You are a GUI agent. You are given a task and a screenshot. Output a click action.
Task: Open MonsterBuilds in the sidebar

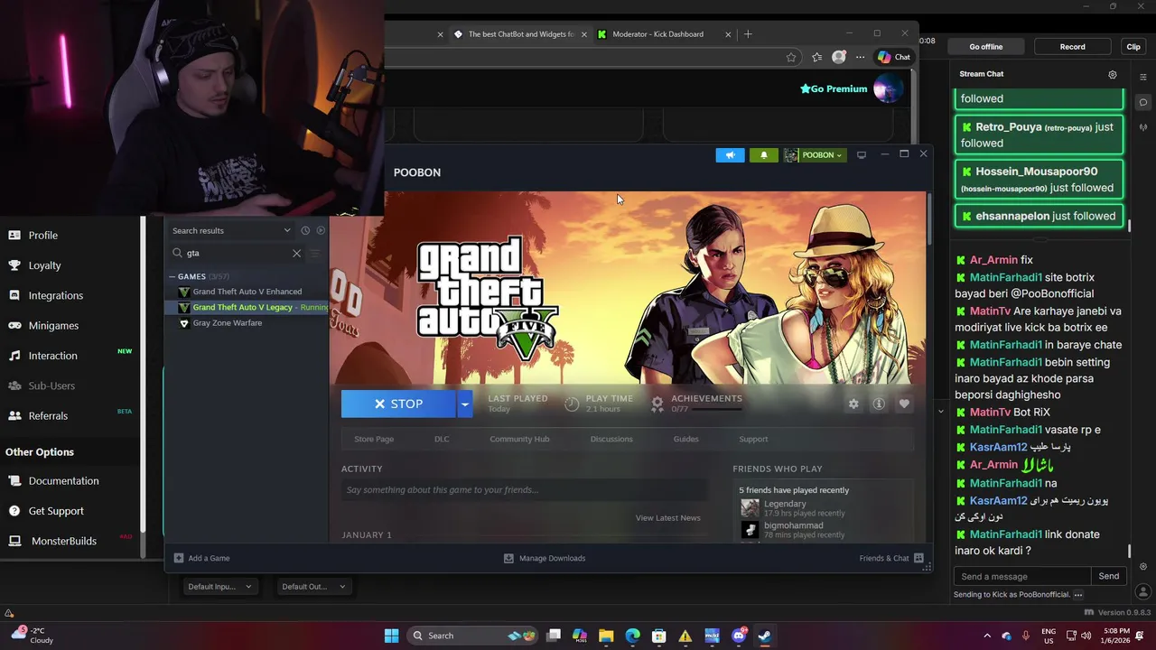point(63,541)
